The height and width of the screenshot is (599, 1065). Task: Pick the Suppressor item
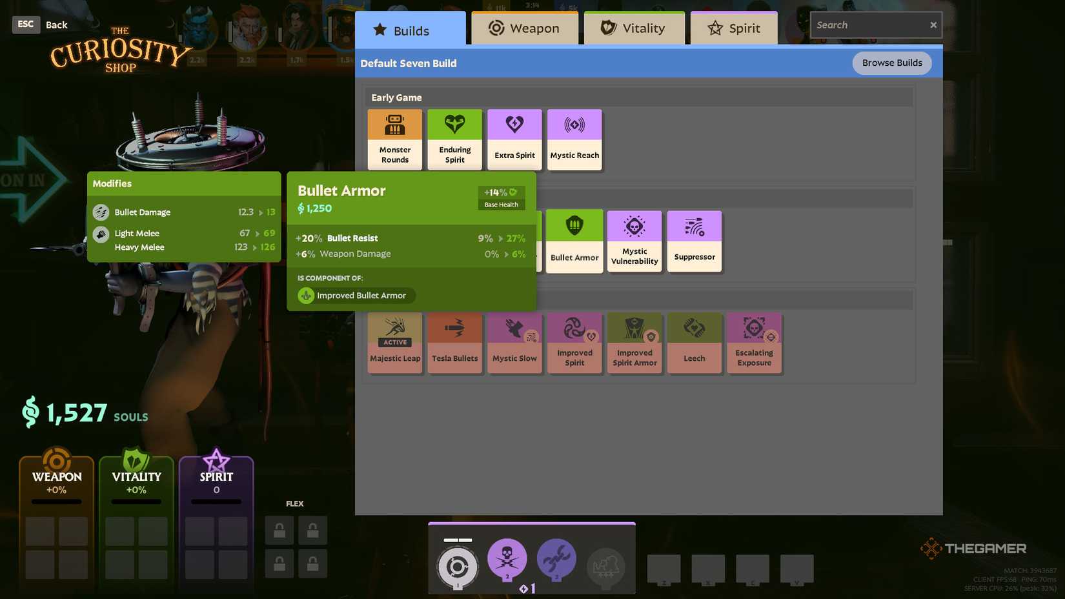[x=694, y=240]
